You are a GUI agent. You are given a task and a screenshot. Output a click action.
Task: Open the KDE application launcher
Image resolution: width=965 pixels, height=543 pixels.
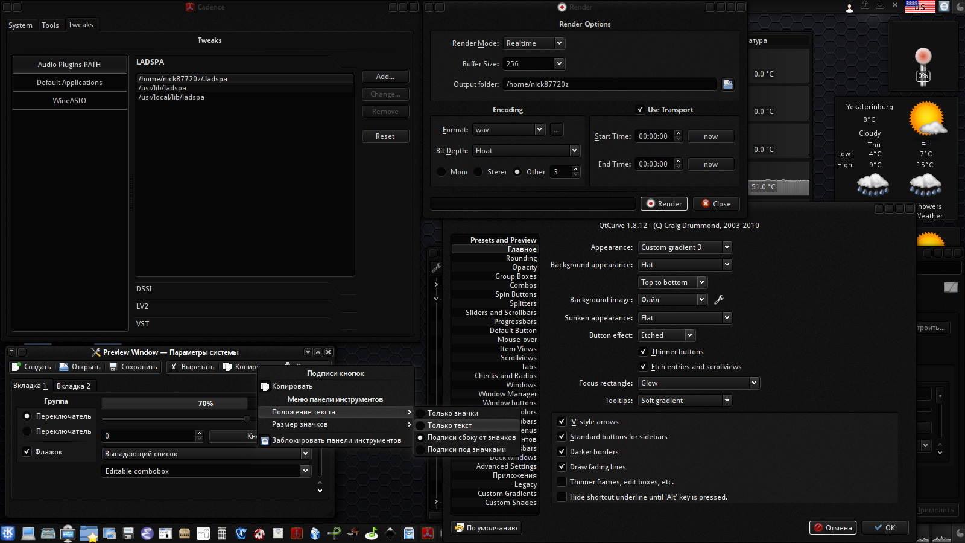click(8, 533)
